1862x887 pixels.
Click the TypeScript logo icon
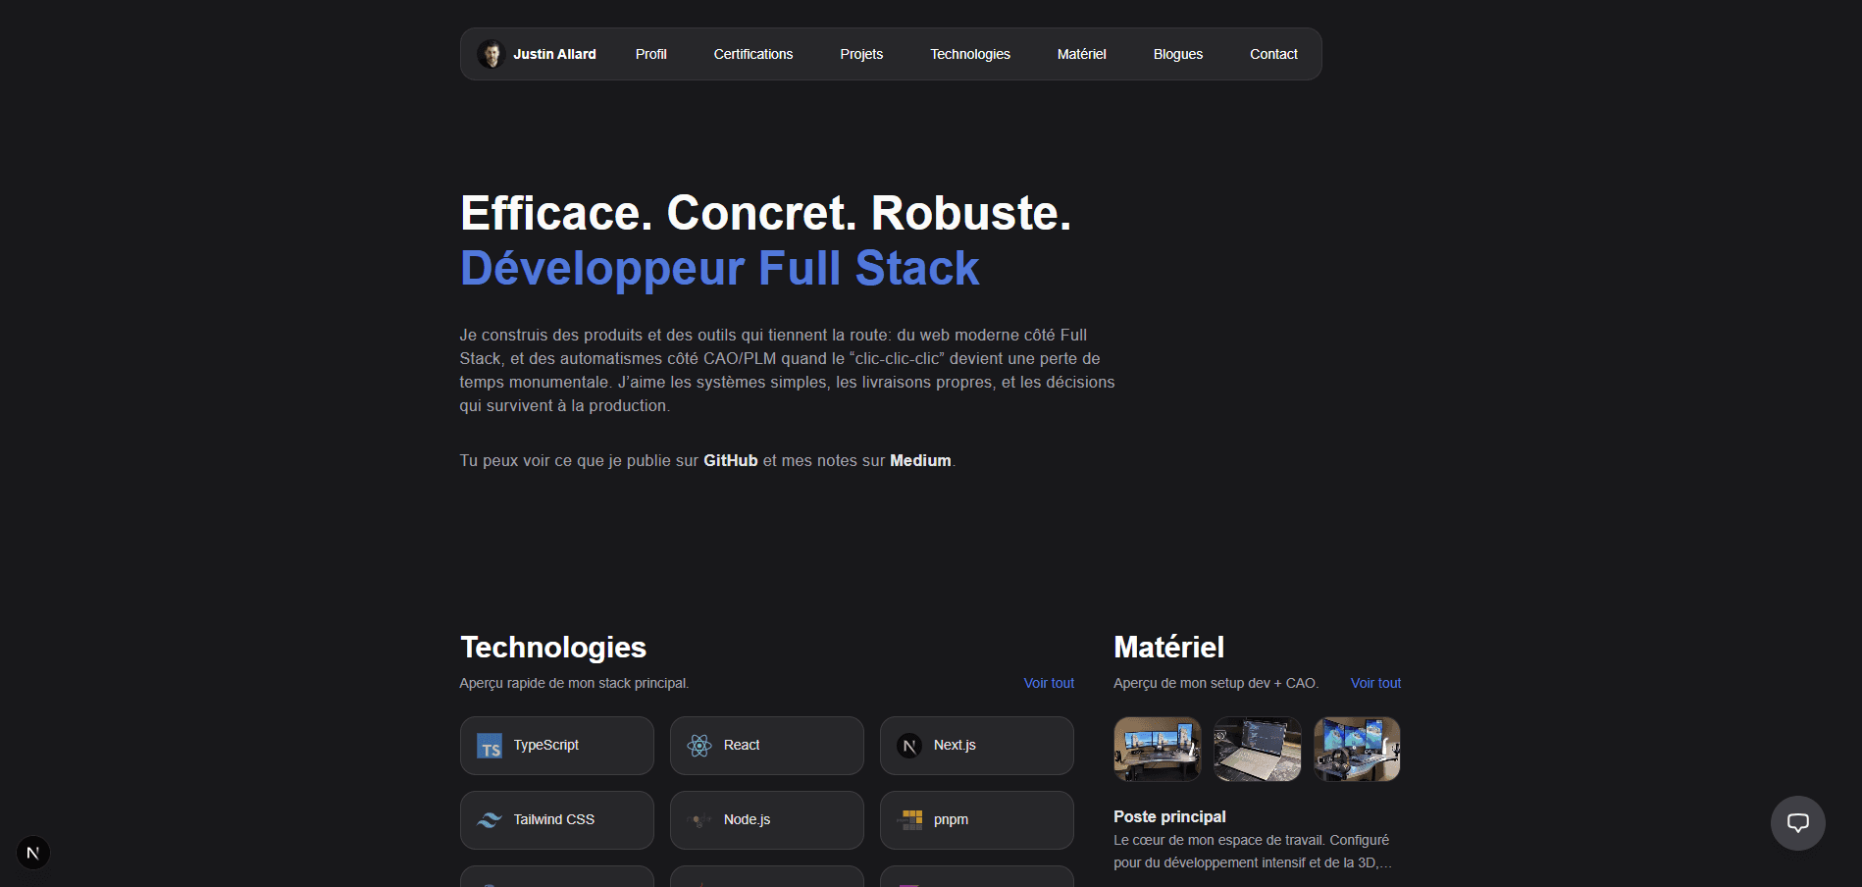pyautogui.click(x=490, y=747)
